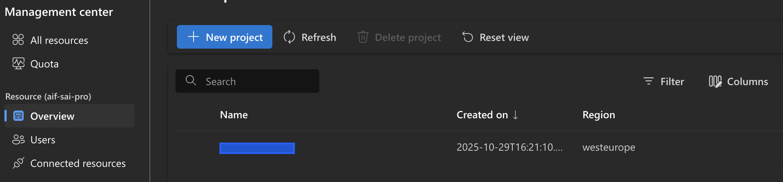Viewport: 783px width, 182px height.
Task: Go to Users in the sidebar menu
Action: tap(43, 140)
